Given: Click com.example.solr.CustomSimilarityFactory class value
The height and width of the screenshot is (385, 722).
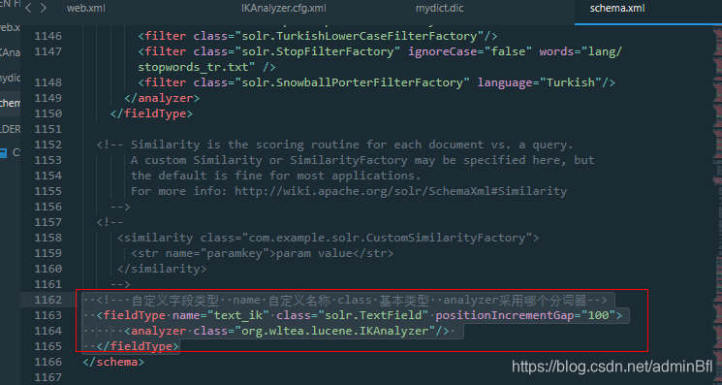Looking at the screenshot, I should coord(387,238).
